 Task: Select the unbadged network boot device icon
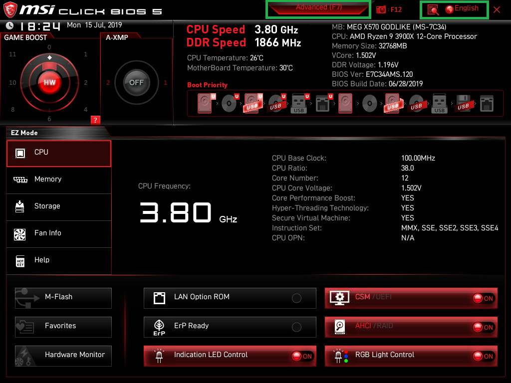(x=487, y=103)
